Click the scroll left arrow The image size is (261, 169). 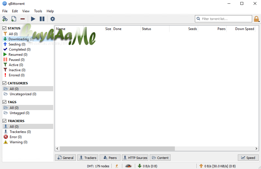pyautogui.click(x=58, y=148)
